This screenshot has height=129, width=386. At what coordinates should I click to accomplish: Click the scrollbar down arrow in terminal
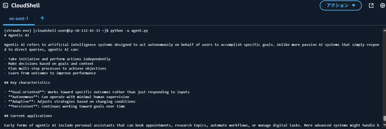384,127
